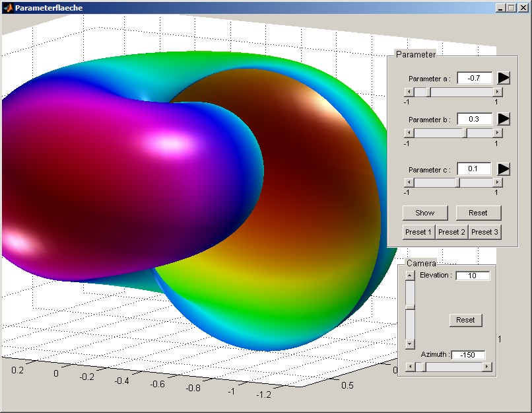Image resolution: width=532 pixels, height=413 pixels.
Task: Reset the parameters in the Parameter panel
Action: (478, 213)
